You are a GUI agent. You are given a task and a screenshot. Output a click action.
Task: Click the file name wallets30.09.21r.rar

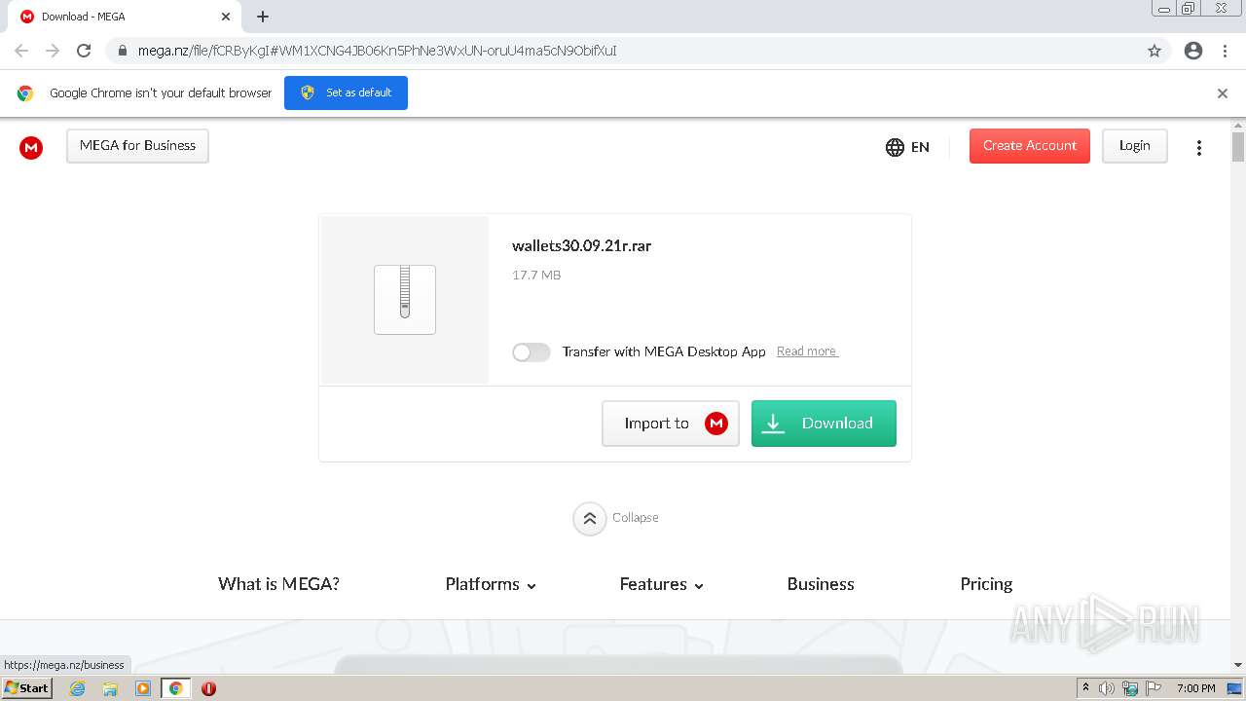(581, 246)
